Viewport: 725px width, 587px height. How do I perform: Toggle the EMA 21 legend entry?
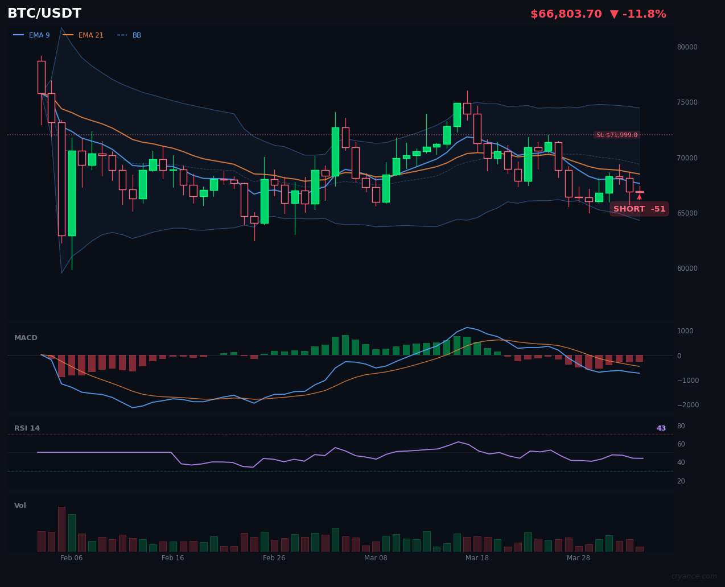click(83, 35)
